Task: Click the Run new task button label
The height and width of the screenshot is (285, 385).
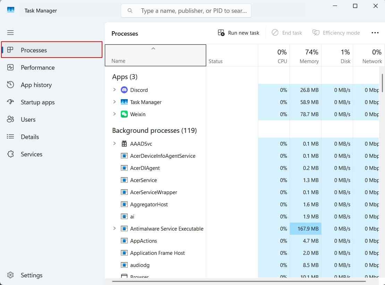Action: 244,33
